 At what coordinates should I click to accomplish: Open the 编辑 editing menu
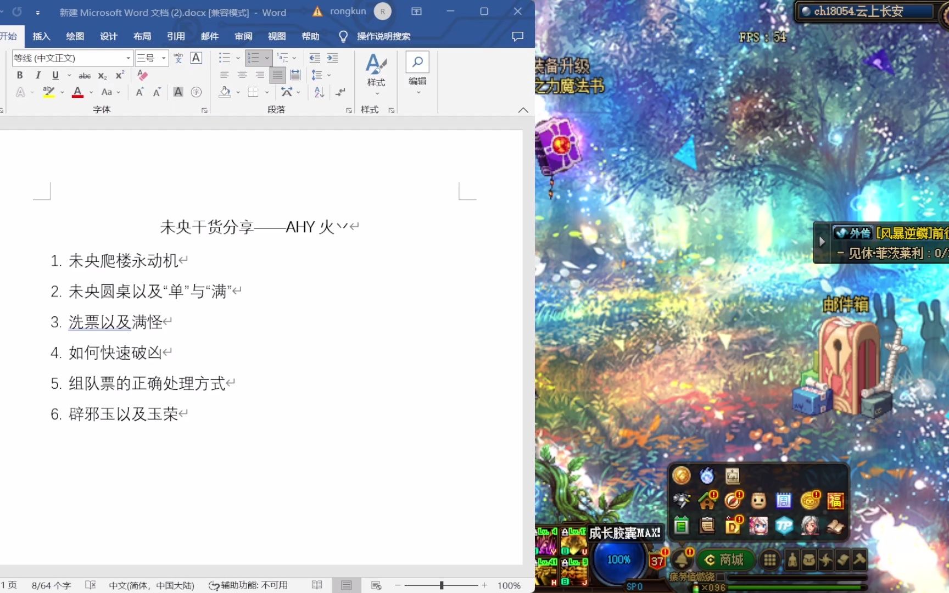[x=417, y=74]
